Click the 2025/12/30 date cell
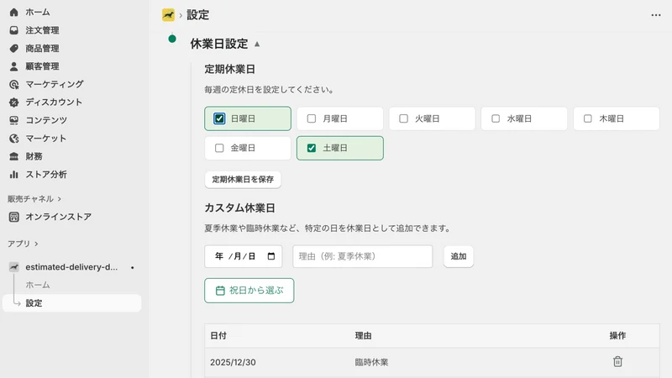 pyautogui.click(x=233, y=362)
